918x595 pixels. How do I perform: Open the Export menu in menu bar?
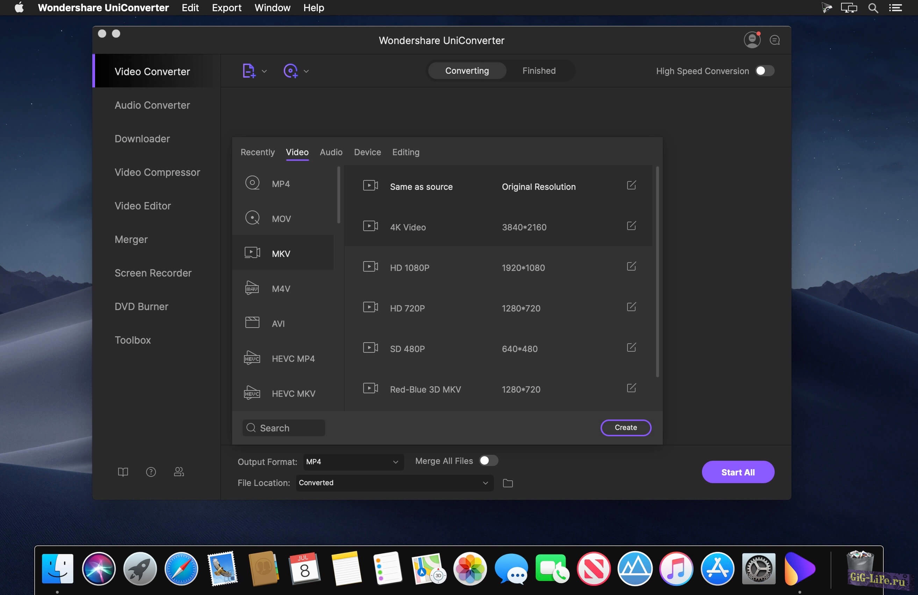click(x=227, y=8)
